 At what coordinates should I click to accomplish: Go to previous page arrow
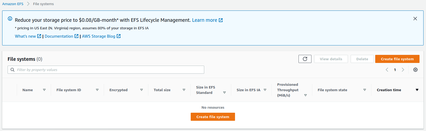tap(387, 70)
